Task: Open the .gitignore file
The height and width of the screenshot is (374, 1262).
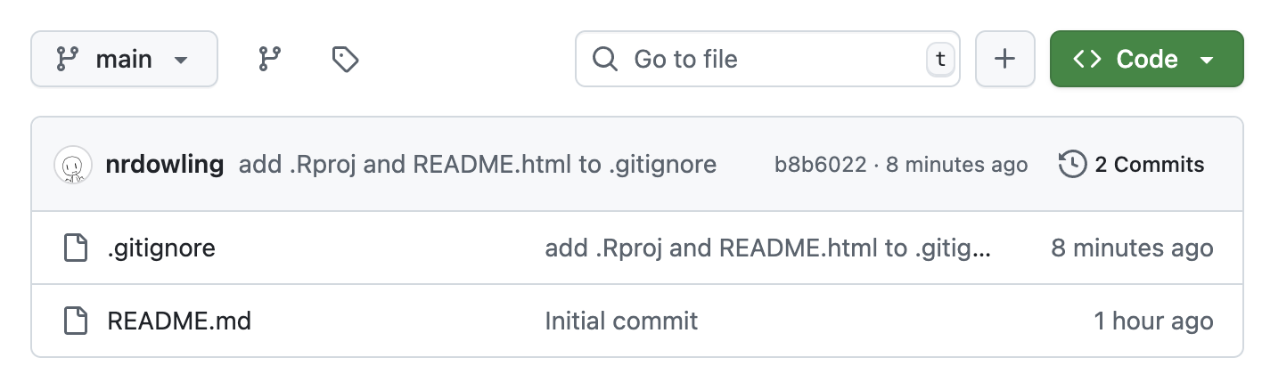Action: (161, 248)
